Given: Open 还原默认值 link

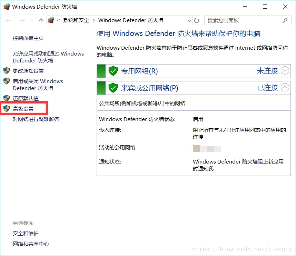Looking at the screenshot, I should pos(26,98).
